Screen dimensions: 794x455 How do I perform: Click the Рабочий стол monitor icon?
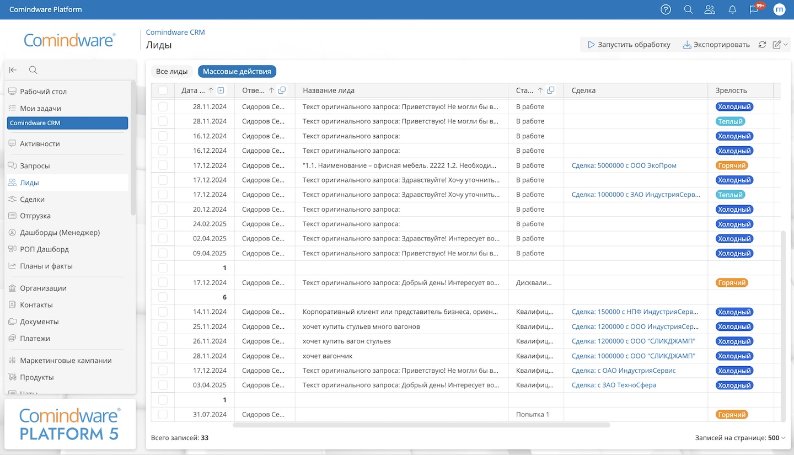coord(12,92)
